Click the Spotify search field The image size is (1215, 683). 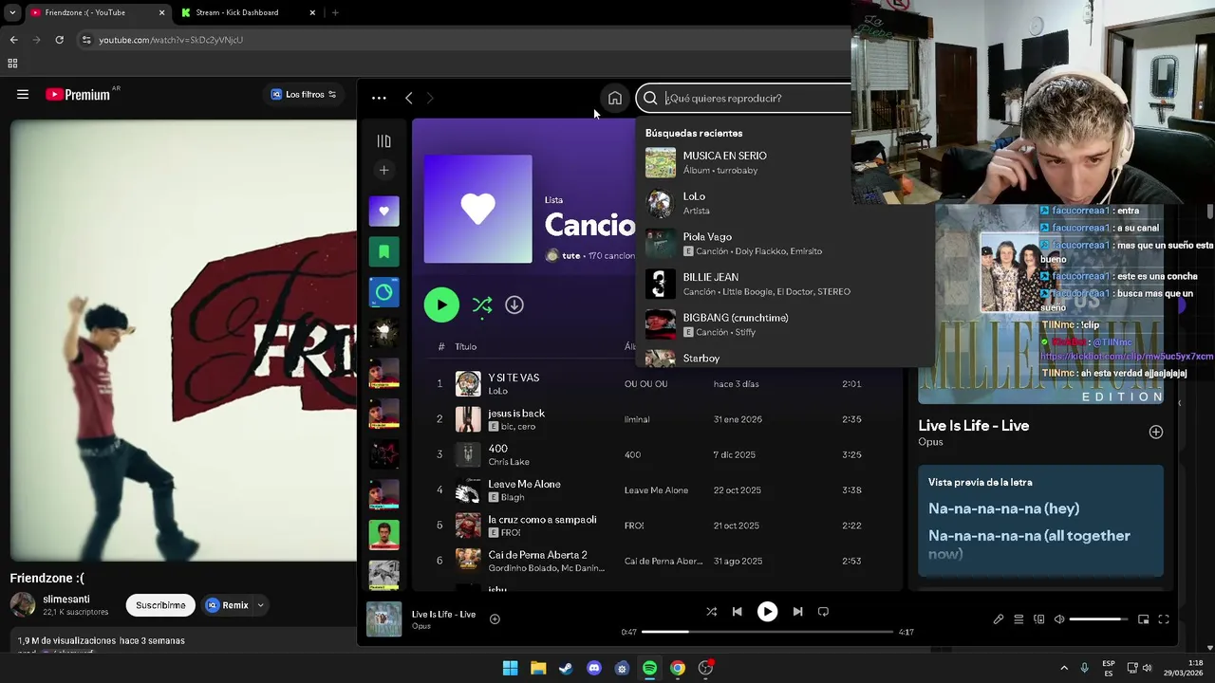click(750, 98)
